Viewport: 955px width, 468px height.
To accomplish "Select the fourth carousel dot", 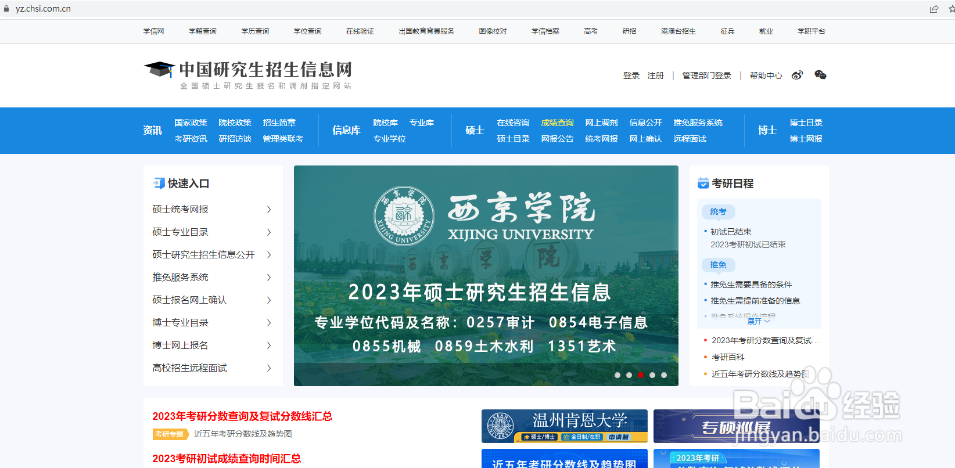I will (652, 375).
